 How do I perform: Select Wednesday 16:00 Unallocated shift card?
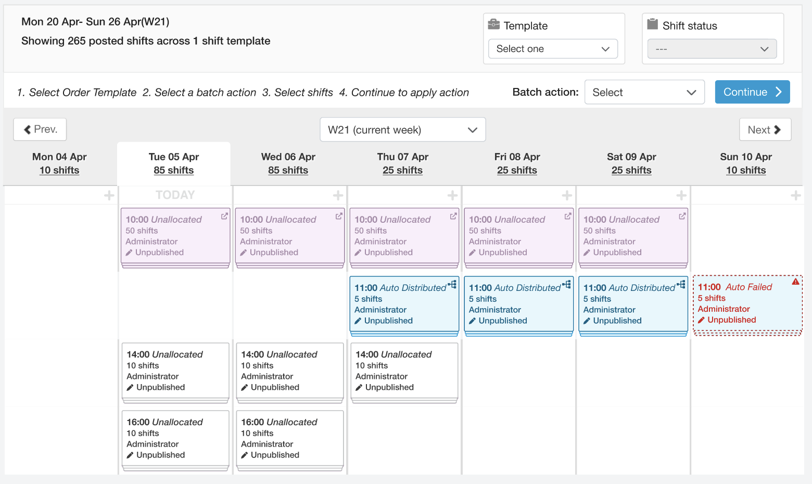(x=290, y=438)
